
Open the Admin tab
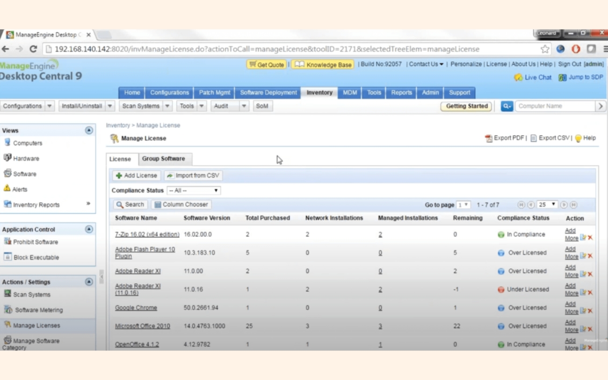pos(430,93)
